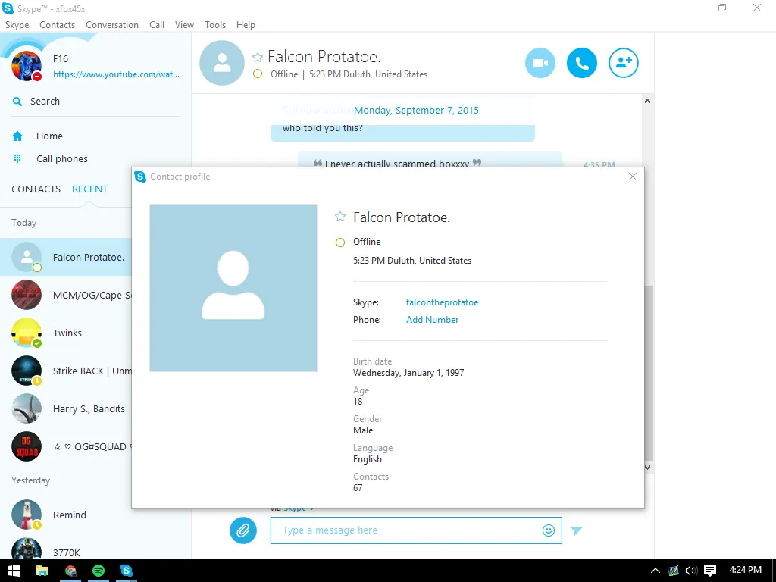Click the 4:24 PM system clock
Screen dimensions: 776x582
click(x=745, y=570)
